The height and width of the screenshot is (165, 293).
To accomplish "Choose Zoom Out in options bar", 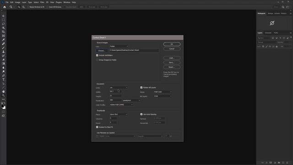I will click(x=23, y=7).
